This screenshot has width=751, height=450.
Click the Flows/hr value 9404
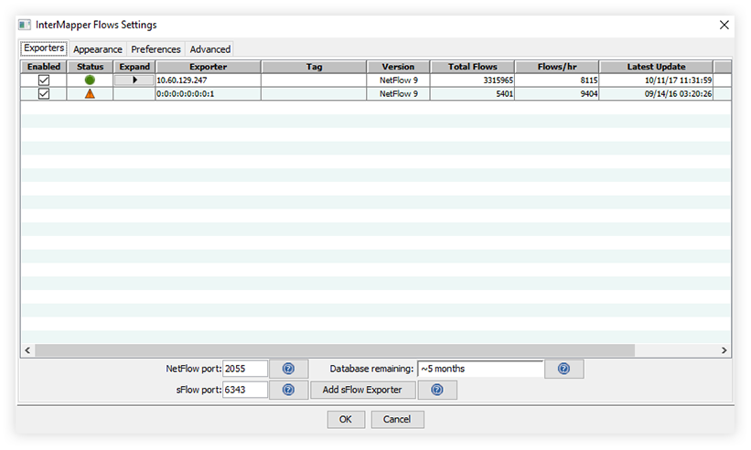point(589,94)
